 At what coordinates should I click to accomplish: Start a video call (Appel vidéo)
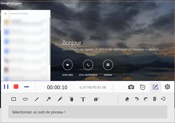pos(67,65)
